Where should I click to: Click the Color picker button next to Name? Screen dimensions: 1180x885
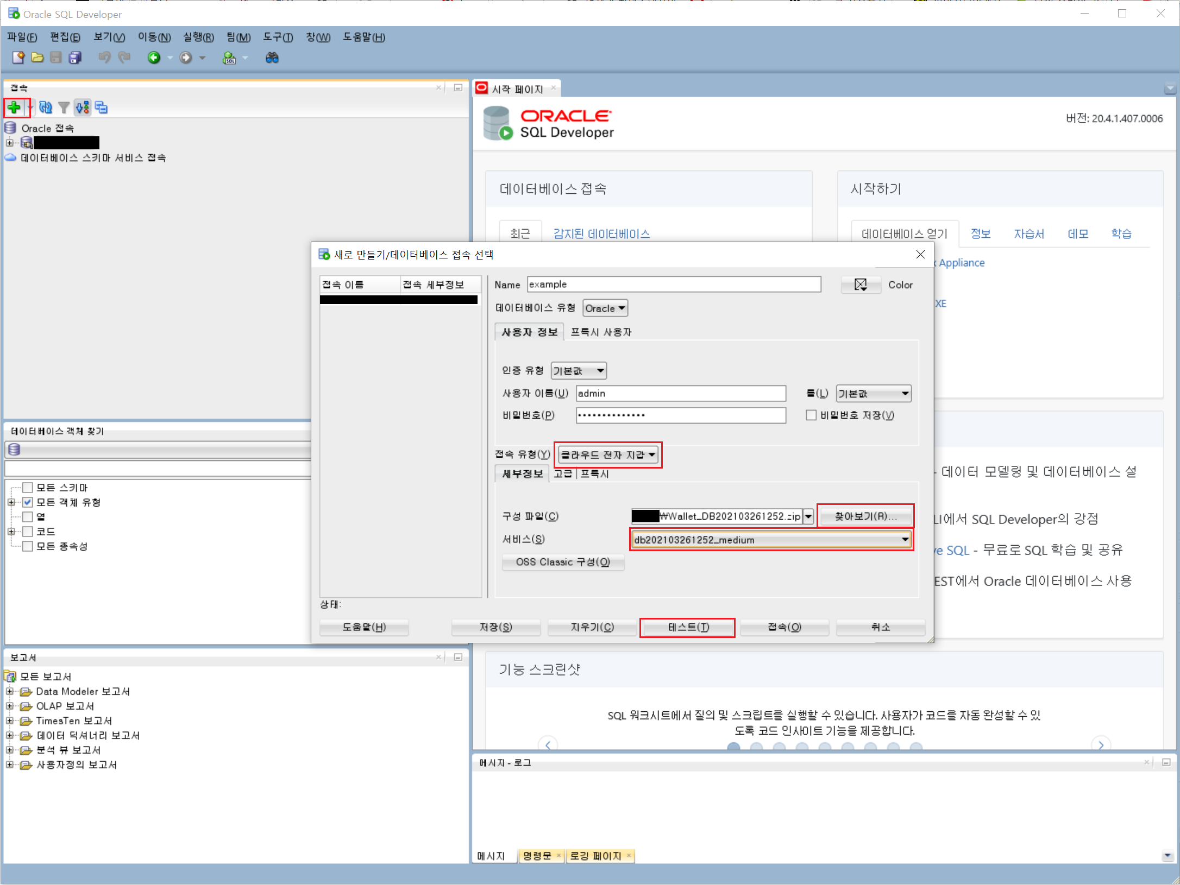coord(861,285)
